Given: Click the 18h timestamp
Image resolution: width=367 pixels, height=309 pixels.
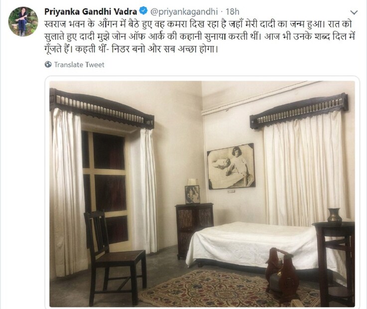Looking at the screenshot, I should (233, 11).
